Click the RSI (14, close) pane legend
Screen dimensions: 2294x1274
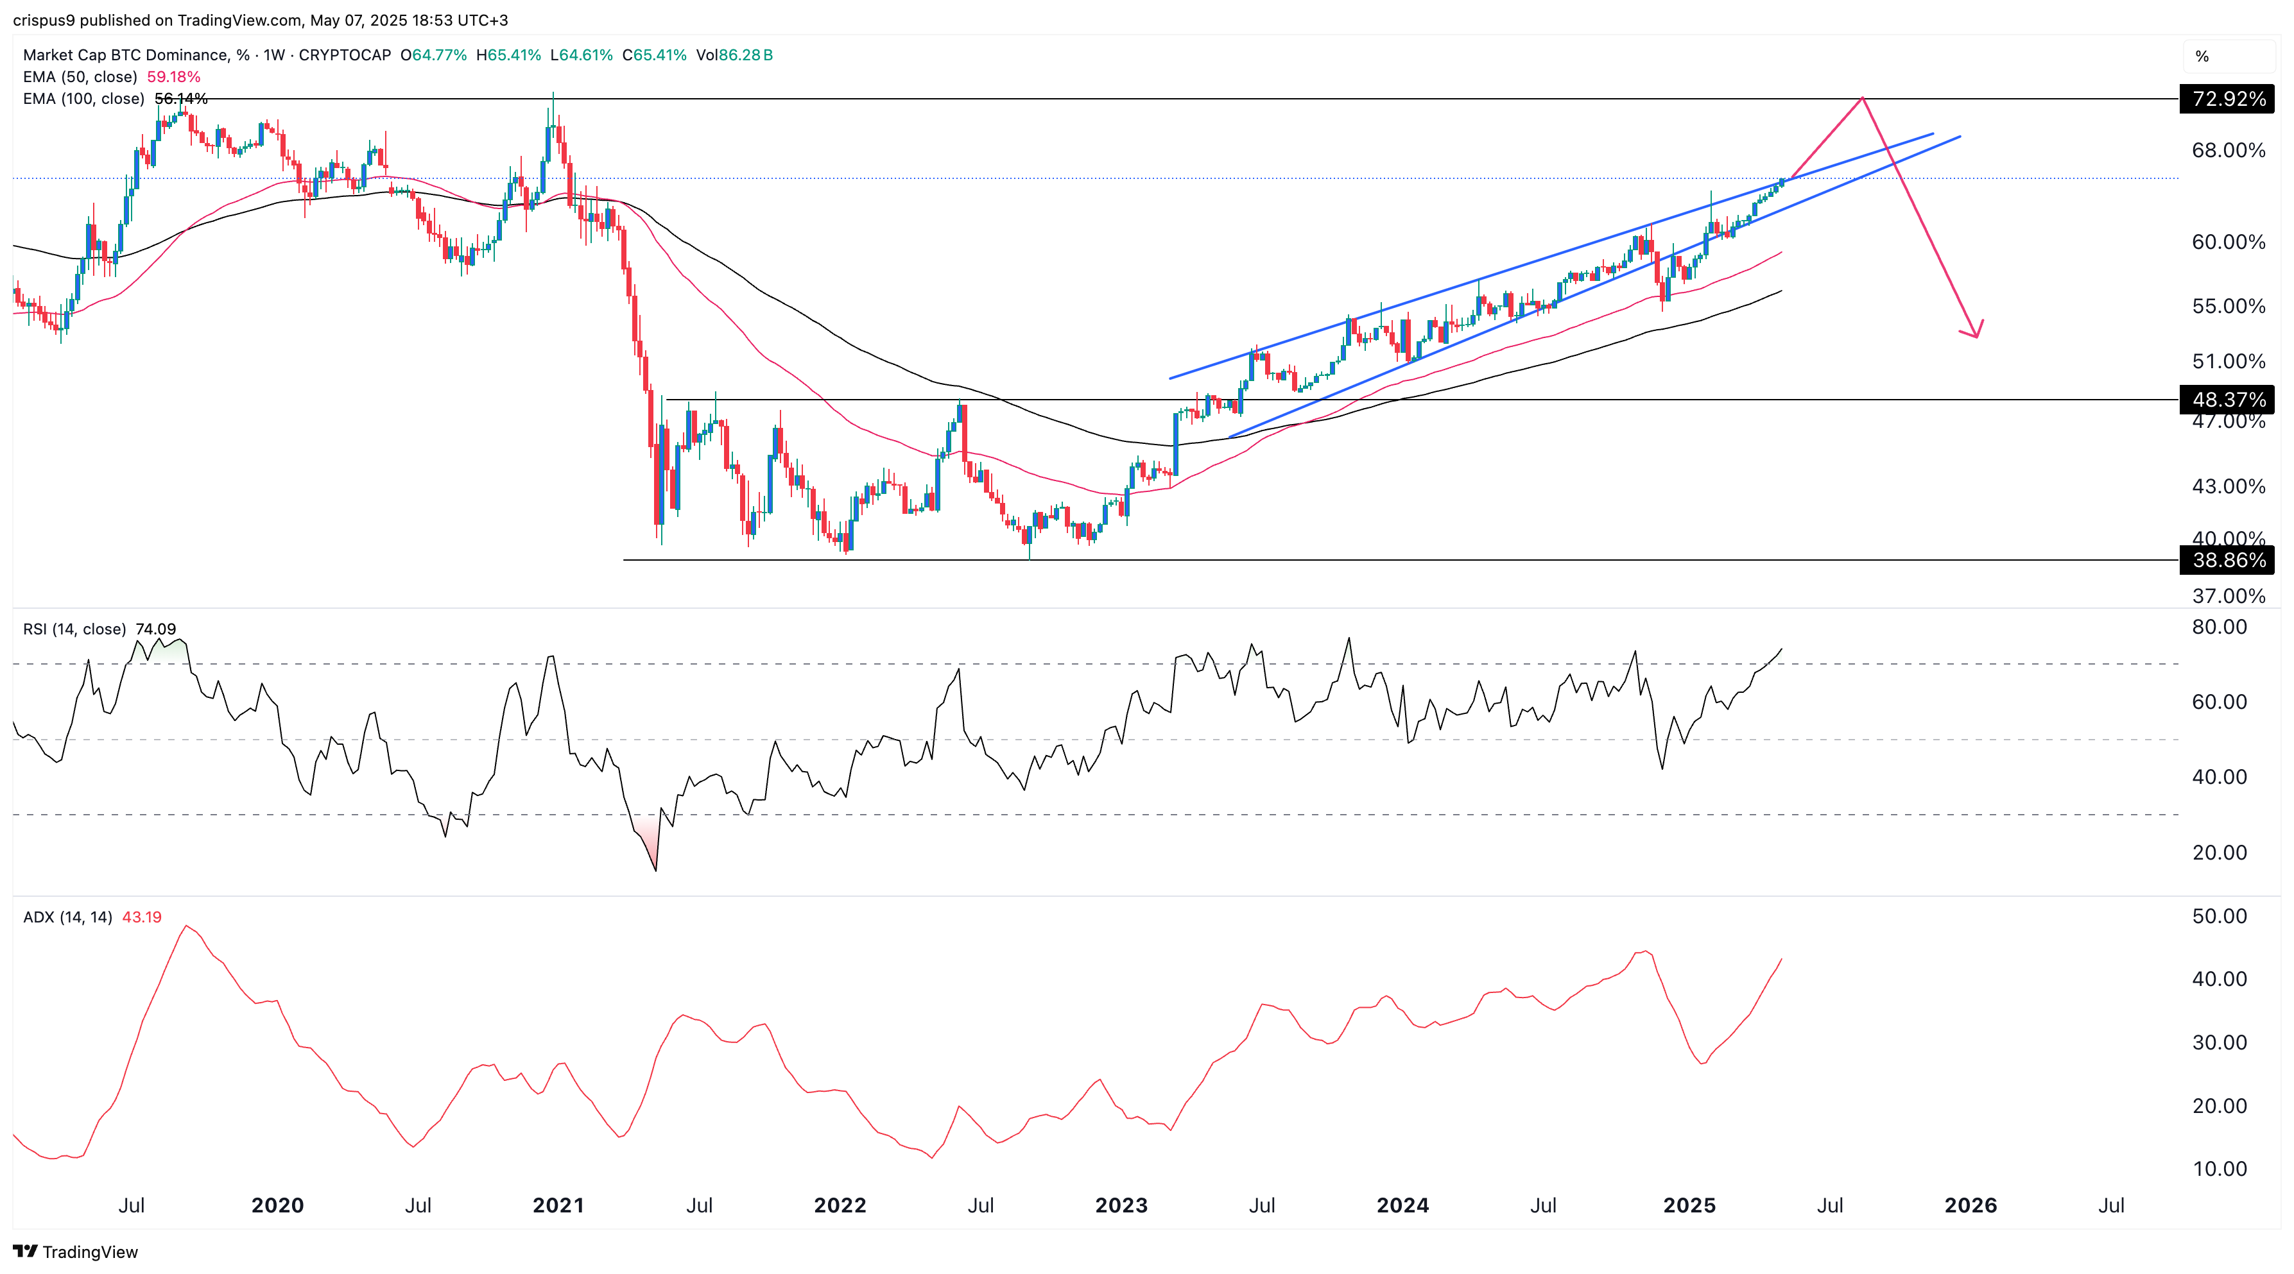point(75,629)
